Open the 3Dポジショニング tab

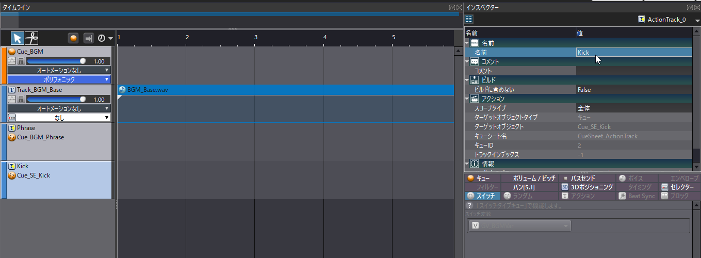pyautogui.click(x=588, y=187)
